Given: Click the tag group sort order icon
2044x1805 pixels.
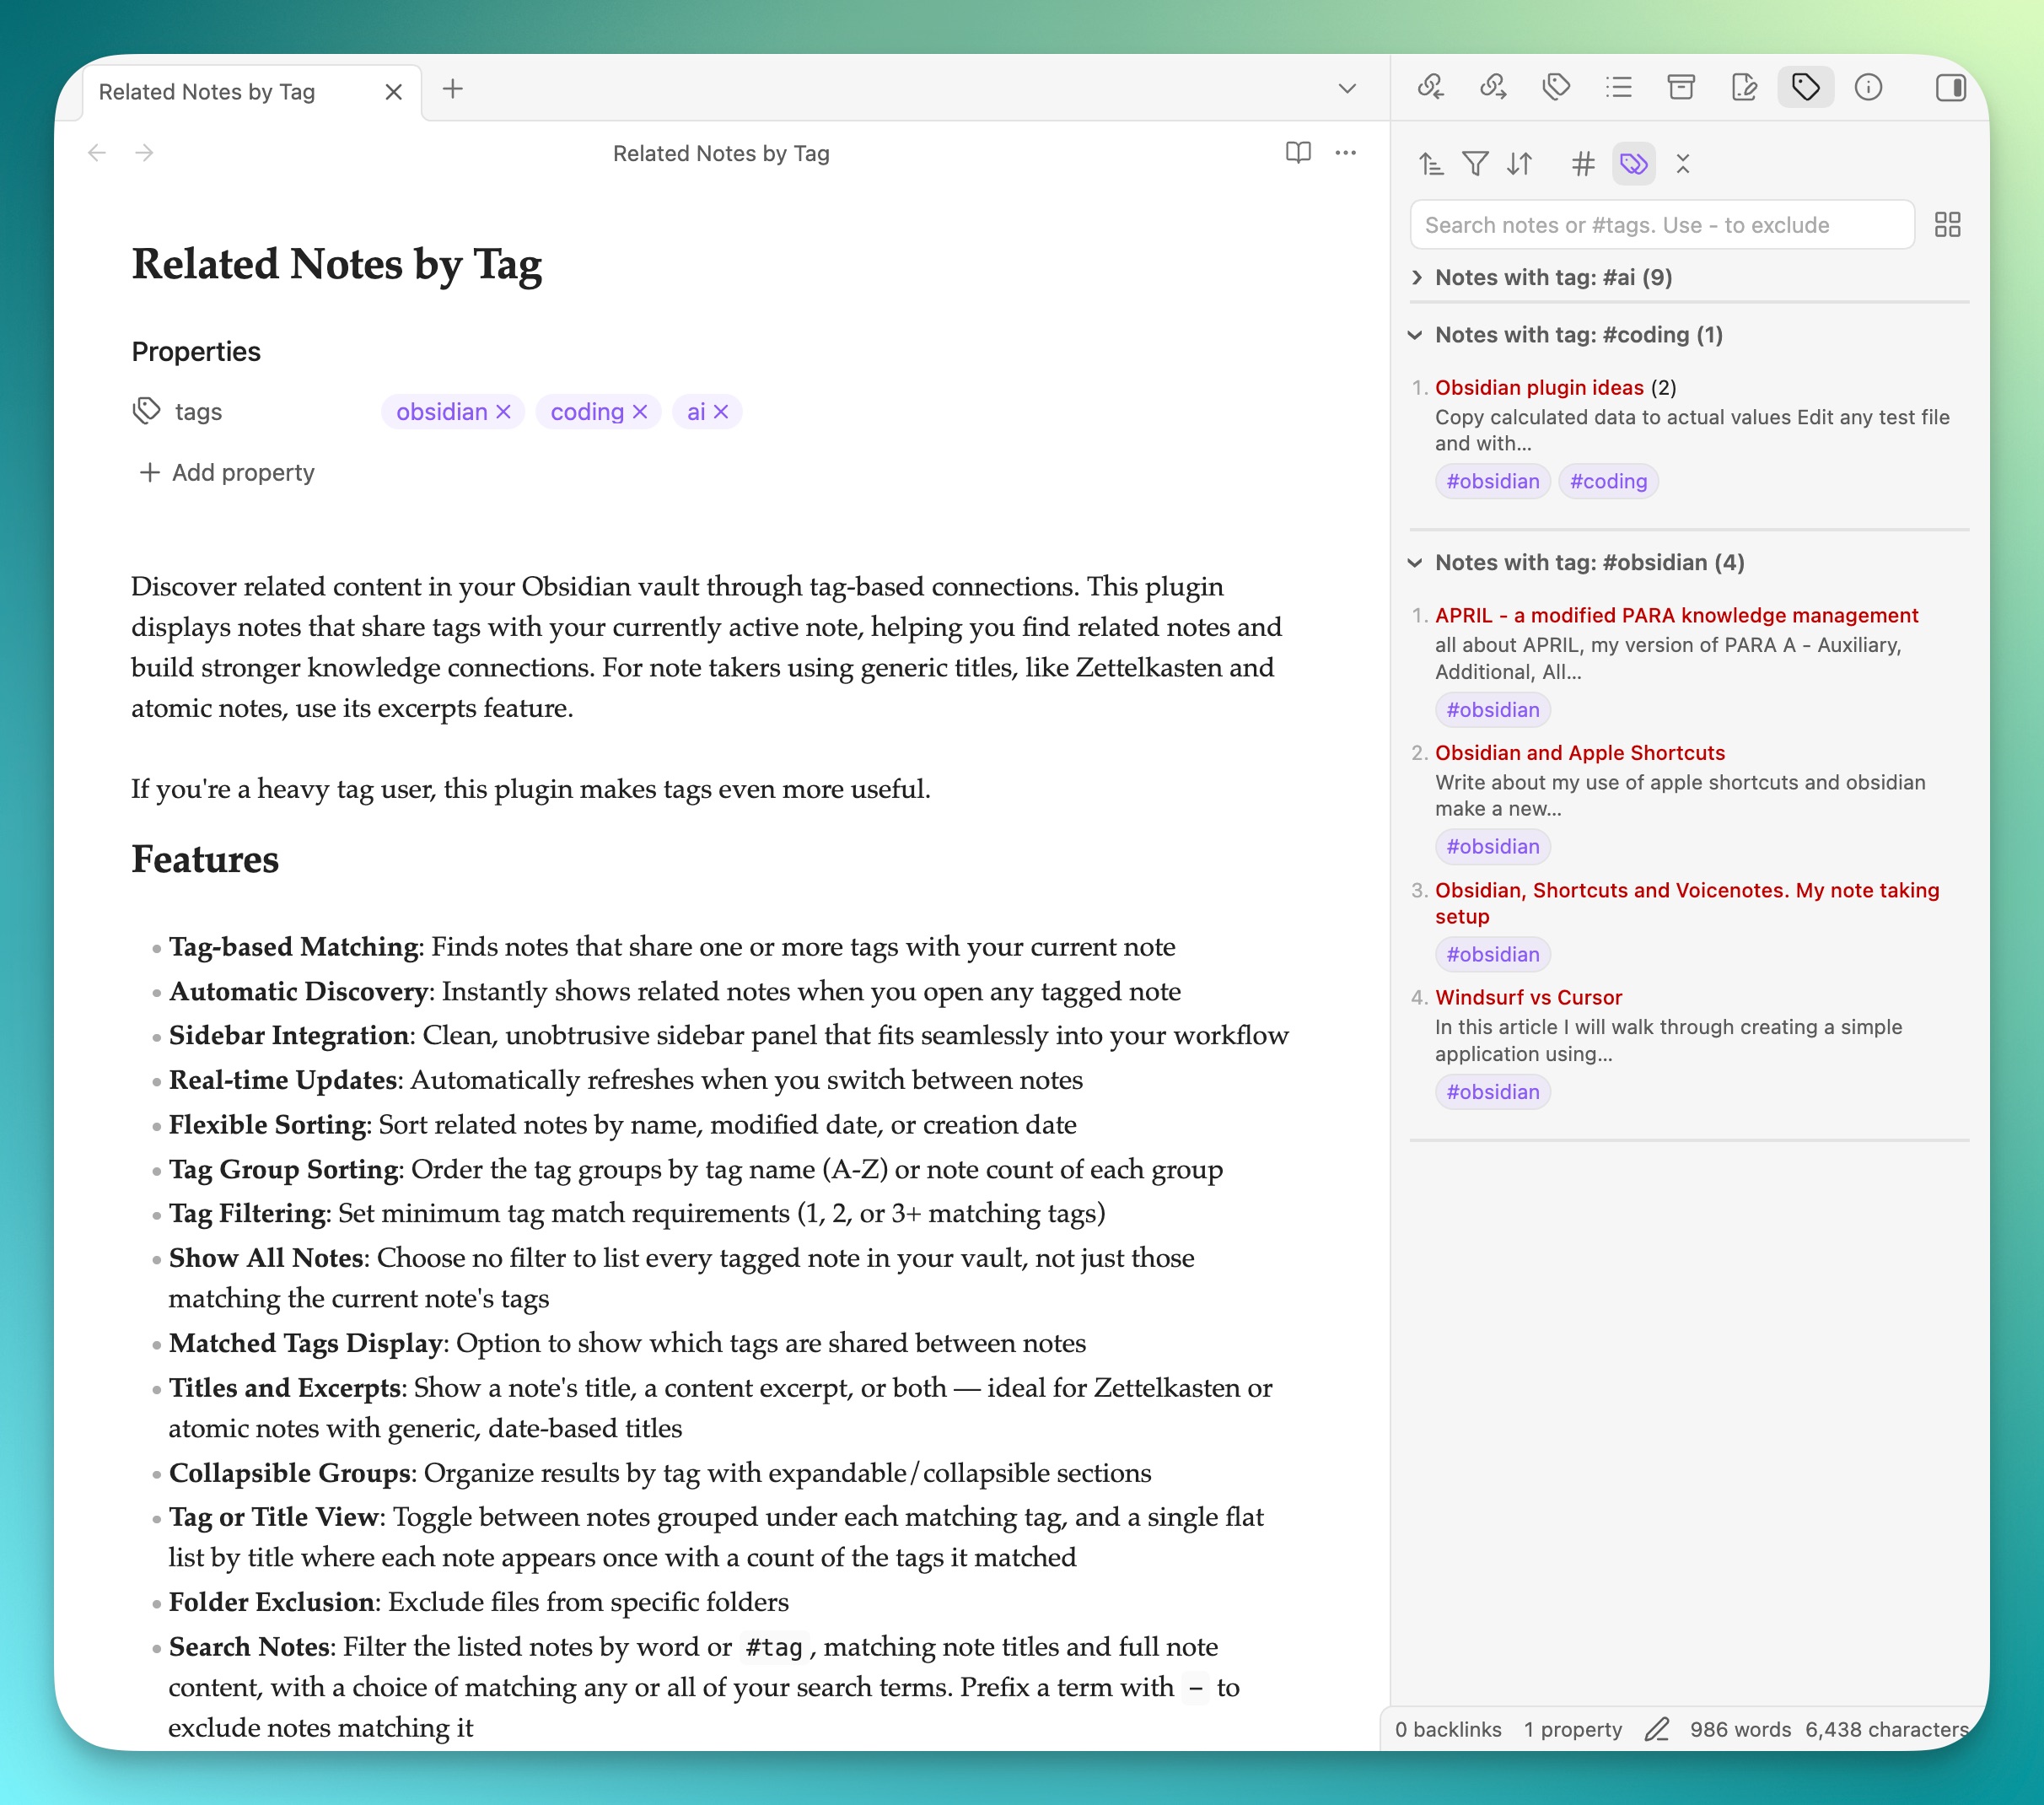Looking at the screenshot, I should pos(1431,164).
